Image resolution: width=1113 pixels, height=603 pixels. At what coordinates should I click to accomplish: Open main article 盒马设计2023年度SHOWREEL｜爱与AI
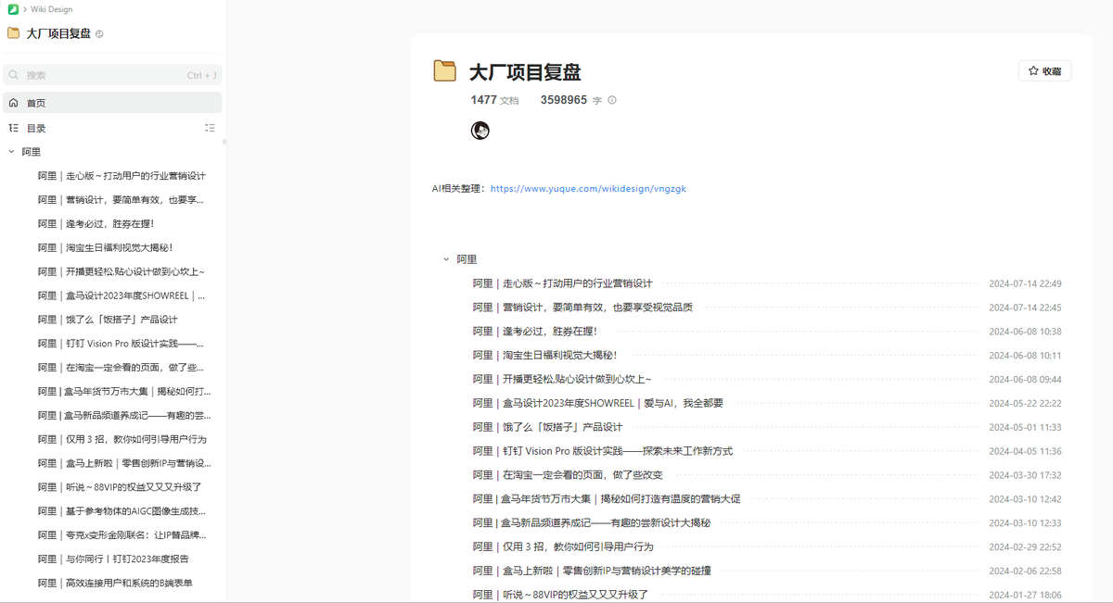(x=597, y=404)
